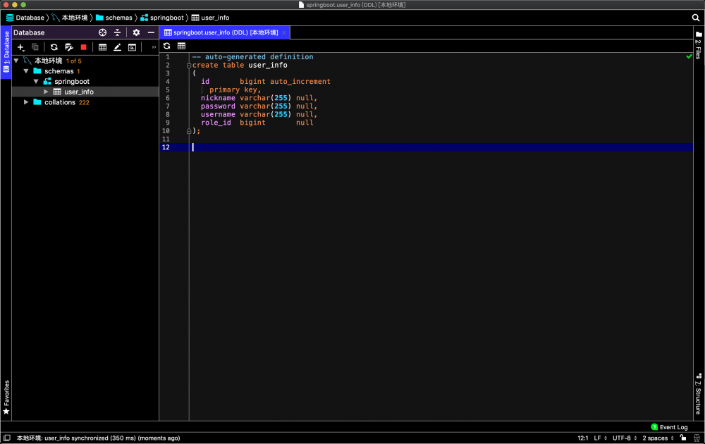Click the Refresh icon in Database toolbar
The height and width of the screenshot is (444, 705).
54,47
